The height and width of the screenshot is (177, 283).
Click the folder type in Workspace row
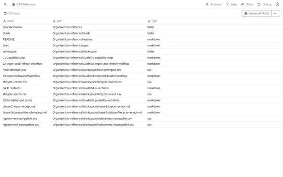[151, 51]
